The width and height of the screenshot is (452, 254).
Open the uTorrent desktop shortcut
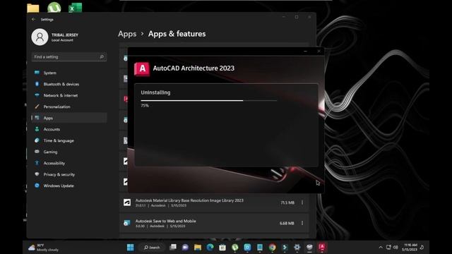click(x=54, y=7)
